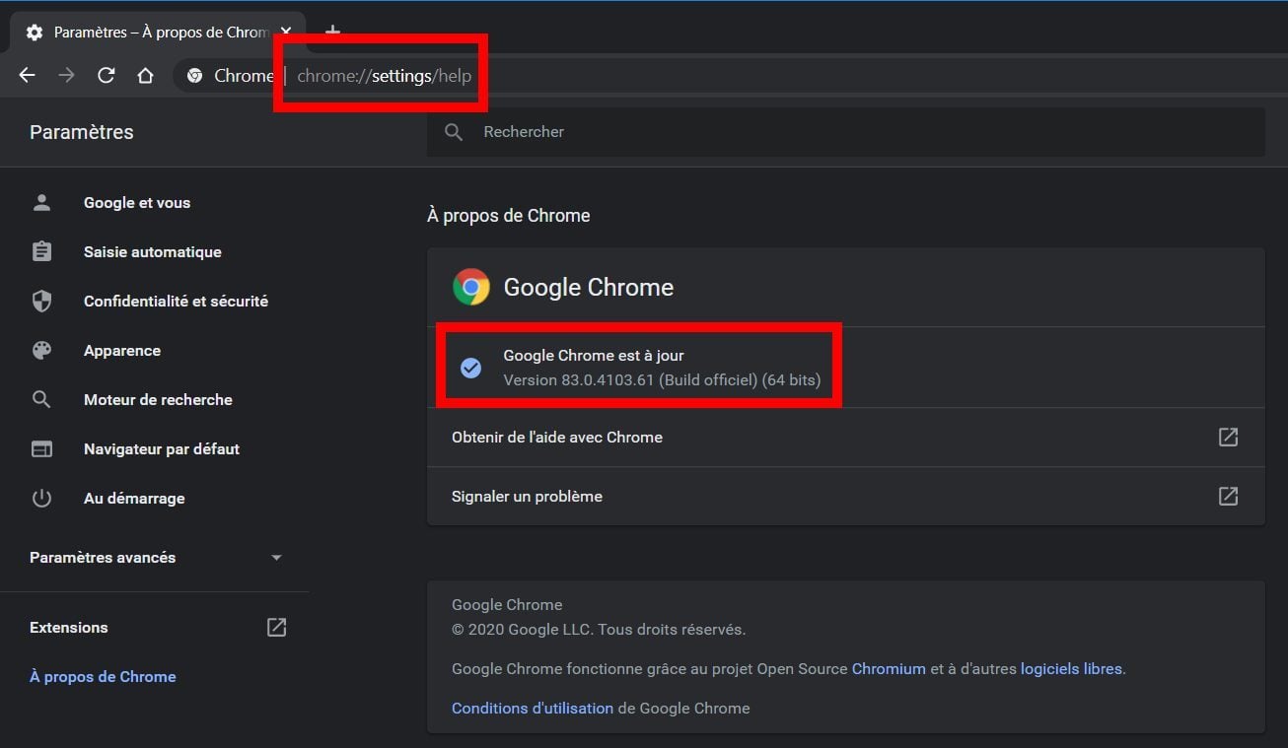Screen dimensions: 1288x748
Task: Open Obtenir de l'aide avec Chrome
Action: tap(845, 438)
